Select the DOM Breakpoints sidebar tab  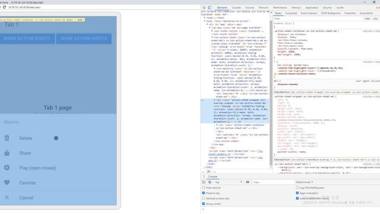pyautogui.click(x=331, y=13)
